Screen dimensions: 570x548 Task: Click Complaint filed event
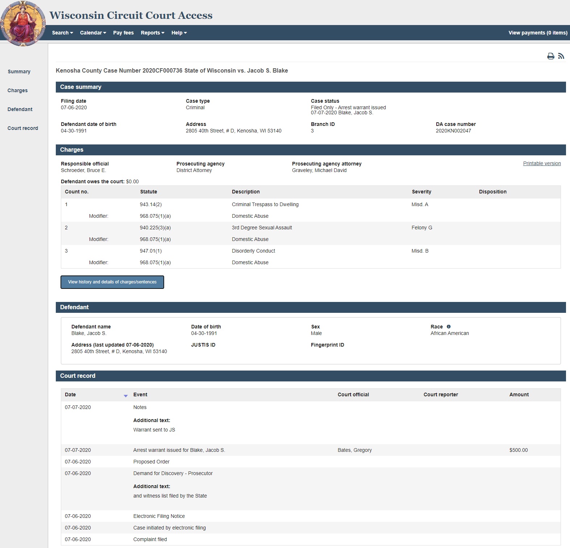[x=150, y=539]
